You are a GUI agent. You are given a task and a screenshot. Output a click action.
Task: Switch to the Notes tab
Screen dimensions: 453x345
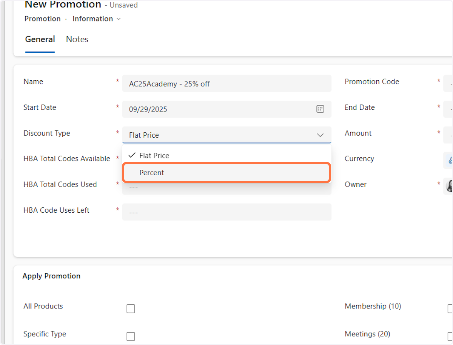[x=77, y=39]
